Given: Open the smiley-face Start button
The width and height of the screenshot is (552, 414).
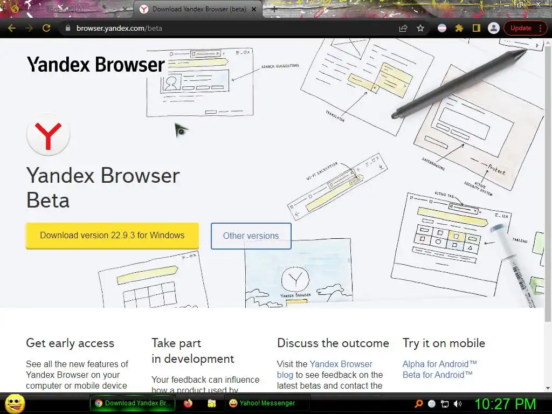Looking at the screenshot, I should [x=15, y=403].
